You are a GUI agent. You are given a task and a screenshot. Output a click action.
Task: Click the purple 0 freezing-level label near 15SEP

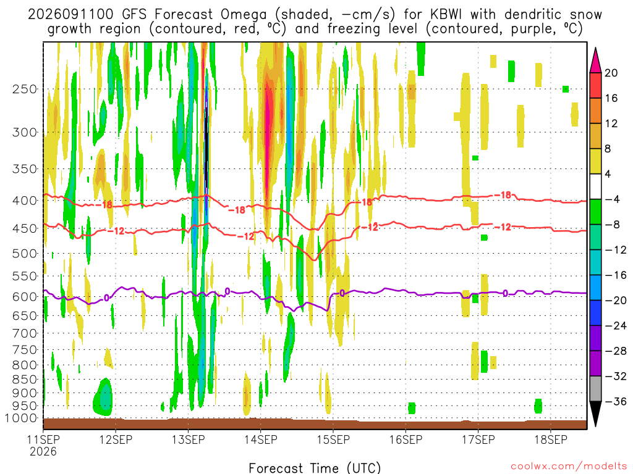pos(342,293)
